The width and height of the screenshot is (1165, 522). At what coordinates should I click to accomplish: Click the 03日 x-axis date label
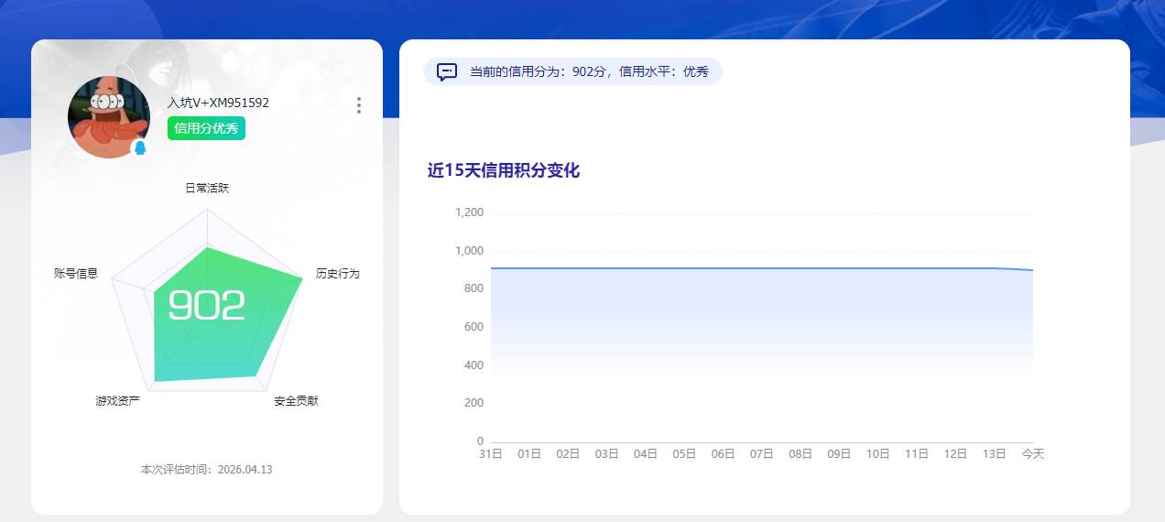[607, 454]
